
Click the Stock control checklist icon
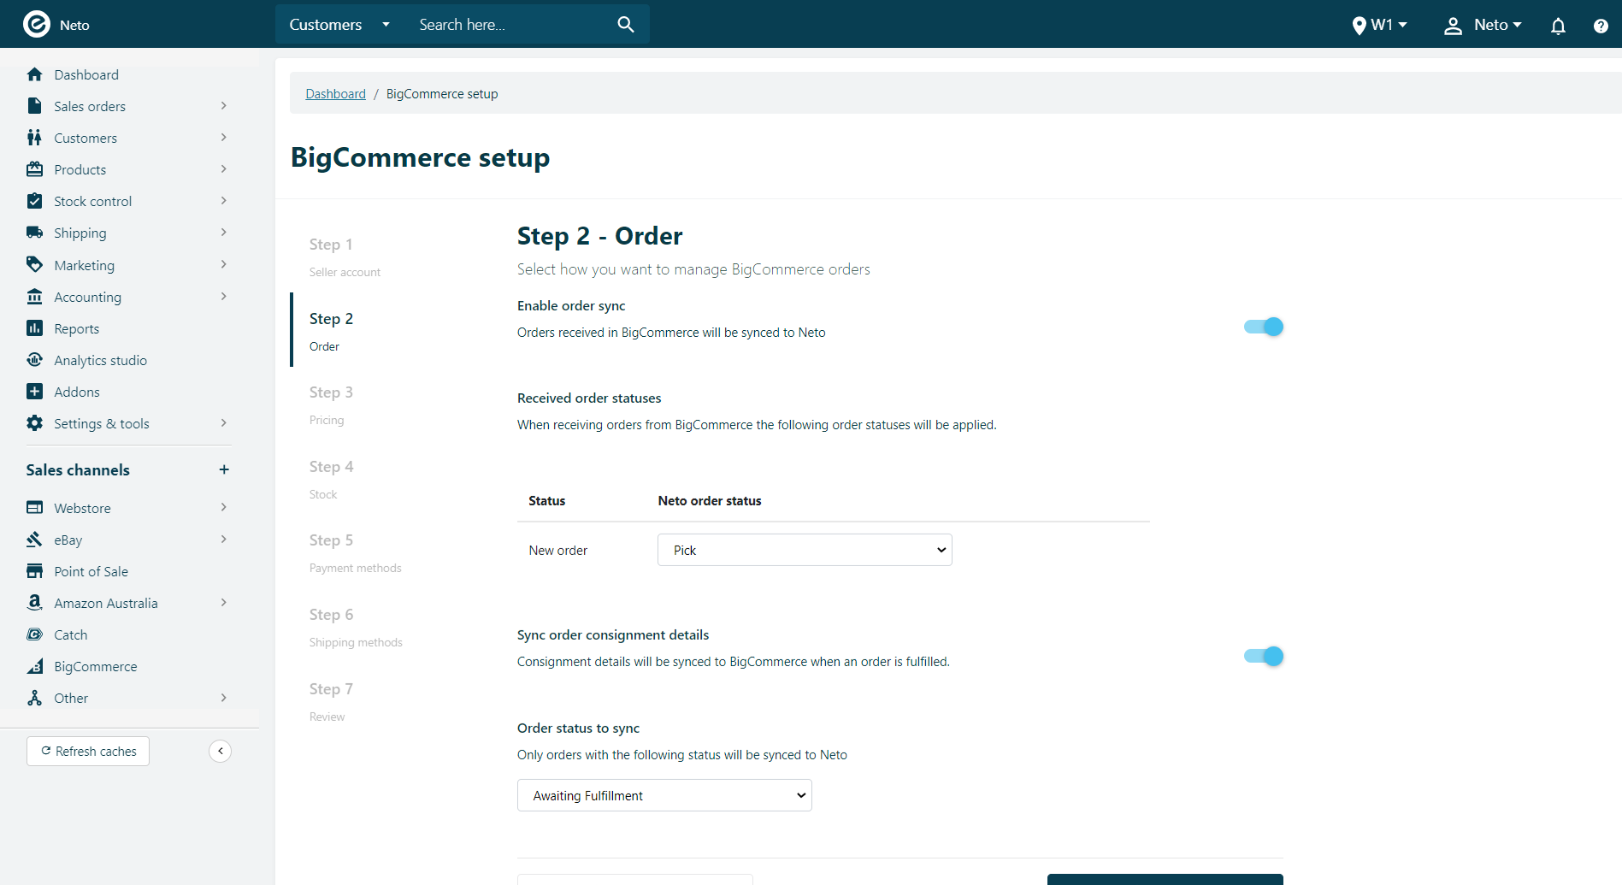pos(34,201)
